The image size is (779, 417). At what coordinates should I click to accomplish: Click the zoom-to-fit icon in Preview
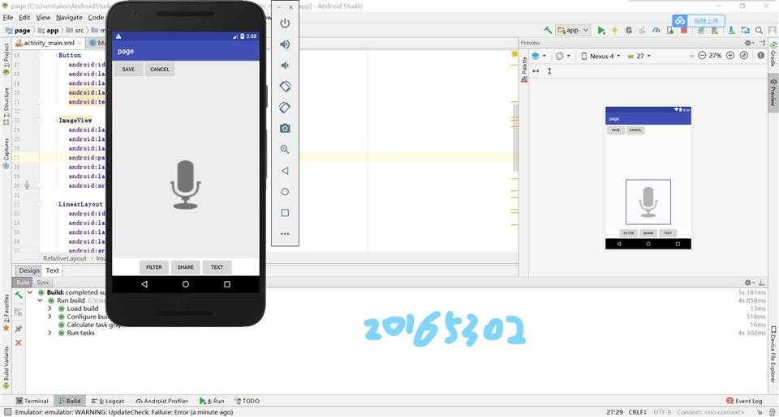pyautogui.click(x=744, y=56)
